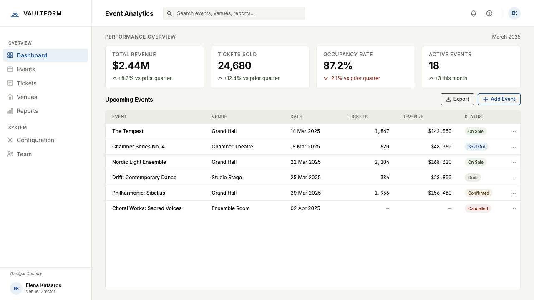Sort by the Revenue column header

click(413, 117)
